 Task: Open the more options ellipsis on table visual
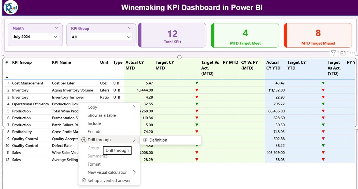point(352,53)
